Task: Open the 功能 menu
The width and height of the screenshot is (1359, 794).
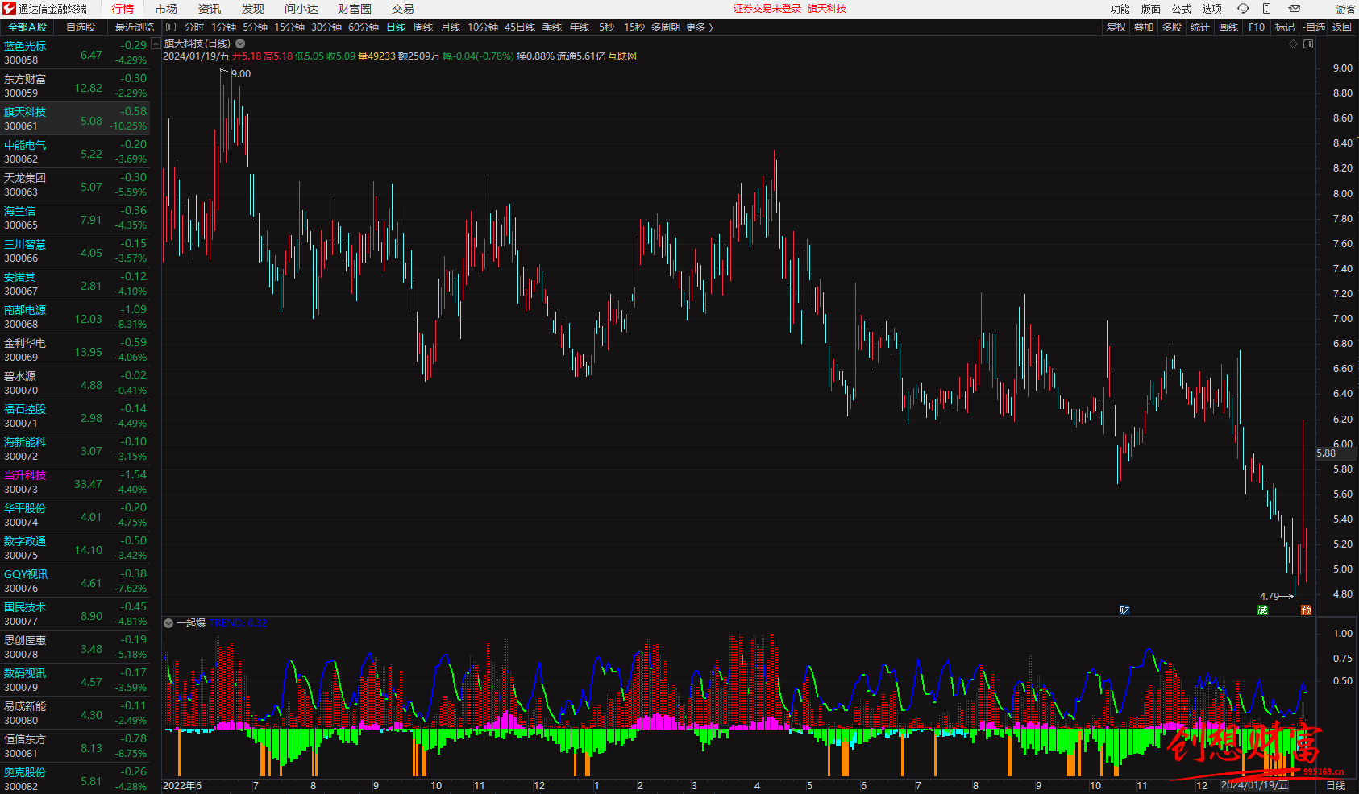Action: [1120, 9]
